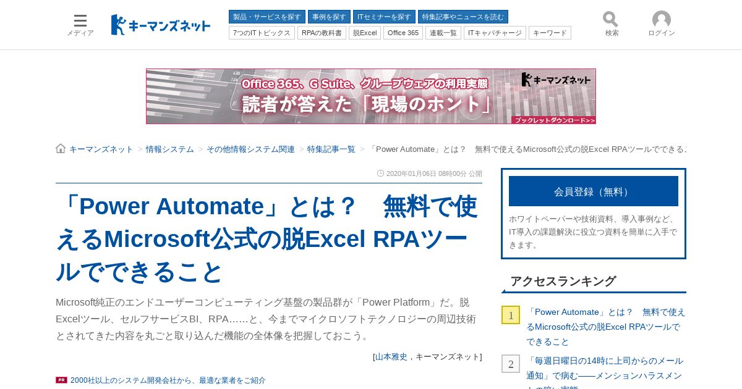This screenshot has width=742, height=389.
Task: Open the ITセミナーを探す menu
Action: tap(384, 17)
